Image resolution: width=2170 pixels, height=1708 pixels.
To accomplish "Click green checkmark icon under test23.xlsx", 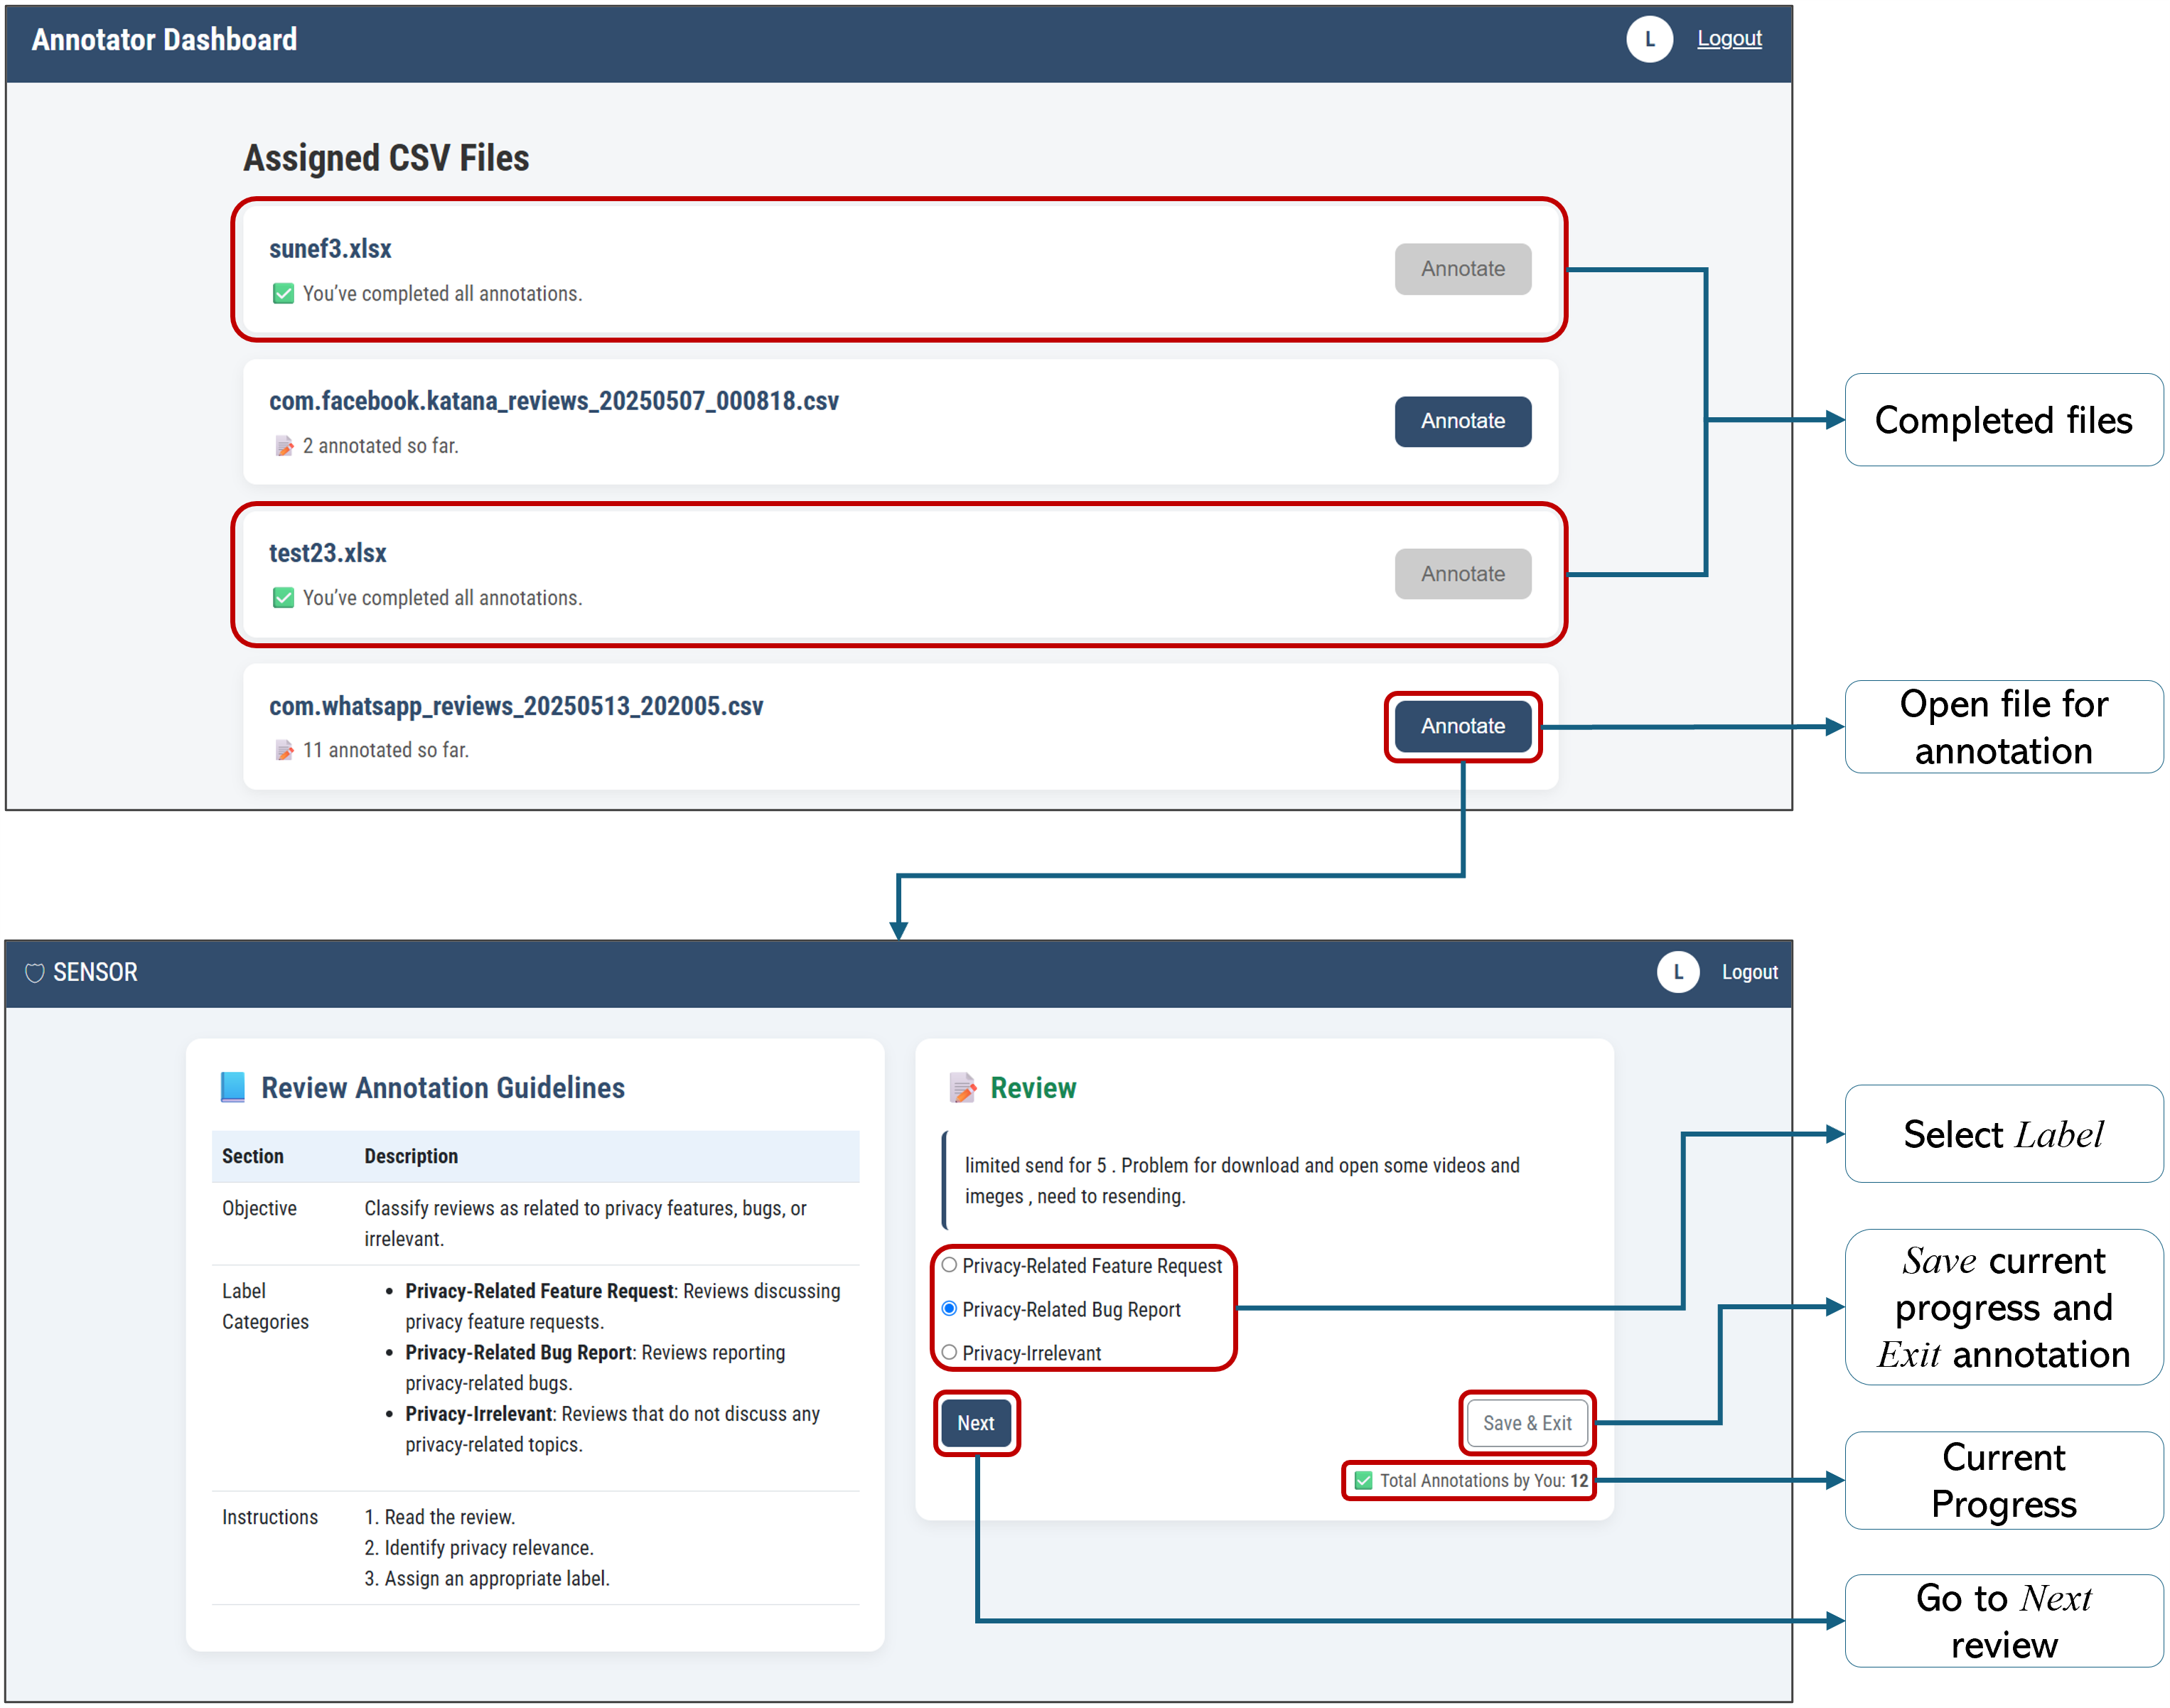I will [283, 597].
